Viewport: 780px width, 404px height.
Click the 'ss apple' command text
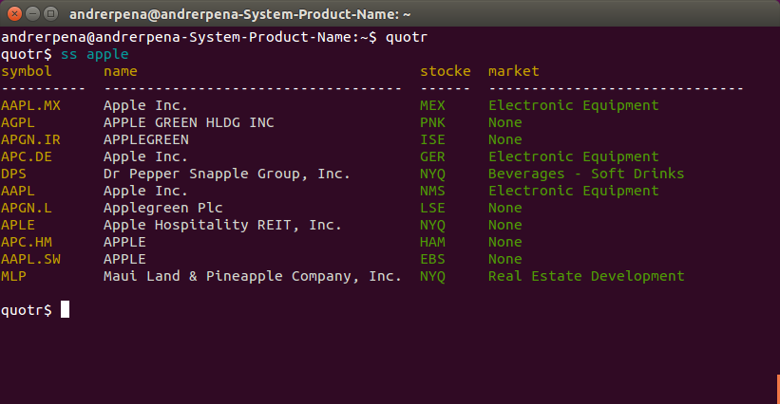pos(94,54)
